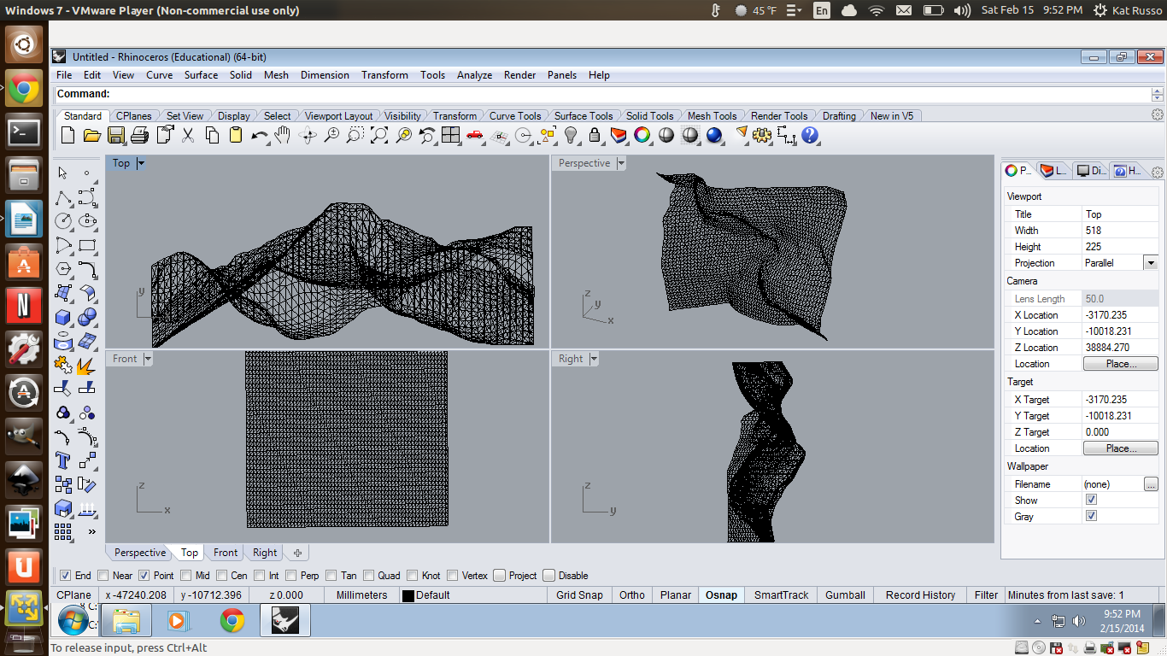This screenshot has width=1167, height=656.
Task: Open the Ubuntu 'En' input language menu
Action: click(822, 10)
